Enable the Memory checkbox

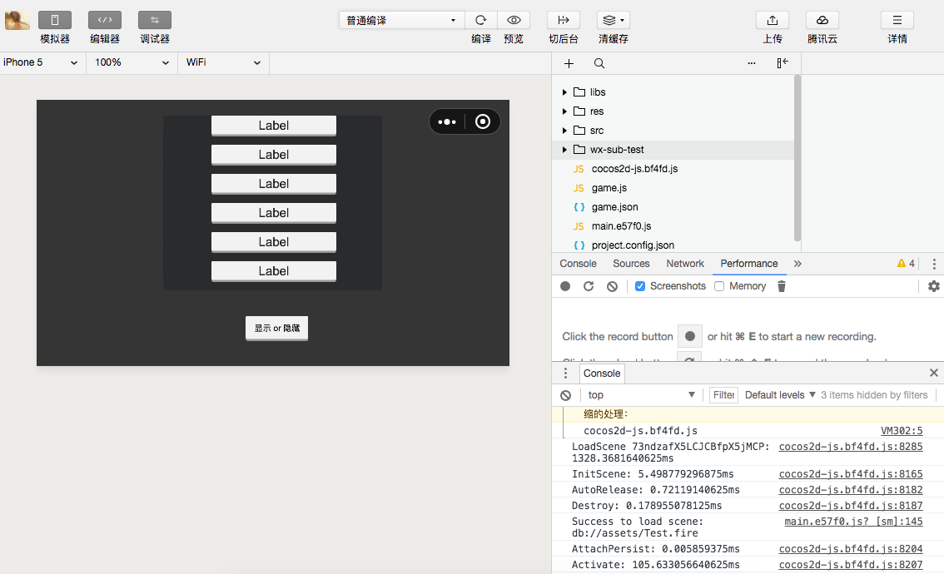(x=719, y=286)
